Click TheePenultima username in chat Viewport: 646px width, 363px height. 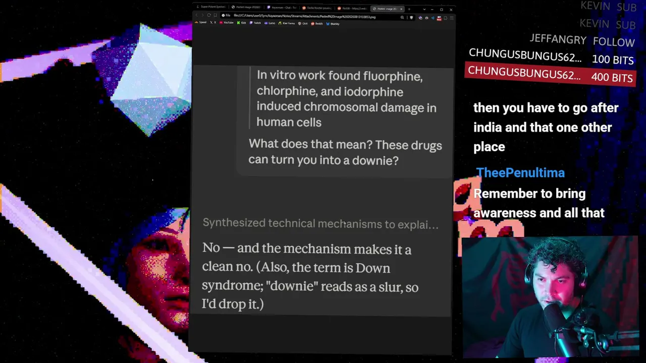click(x=520, y=172)
